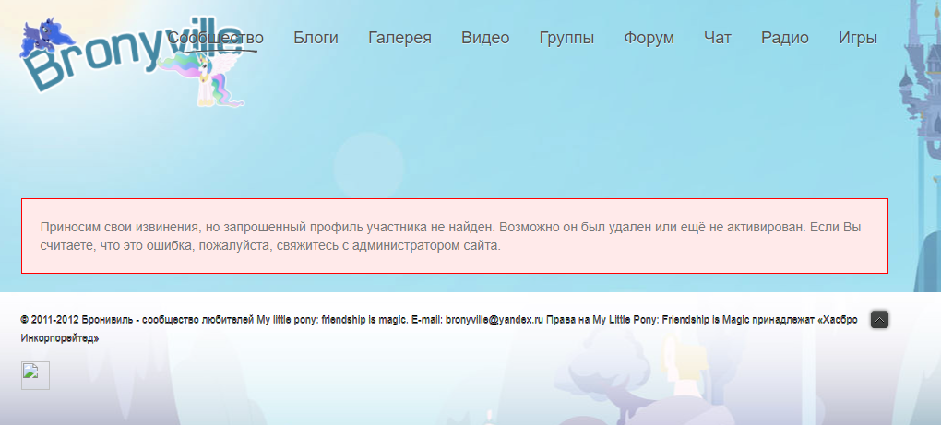Open the Галерея page
The image size is (941, 425).
click(399, 38)
